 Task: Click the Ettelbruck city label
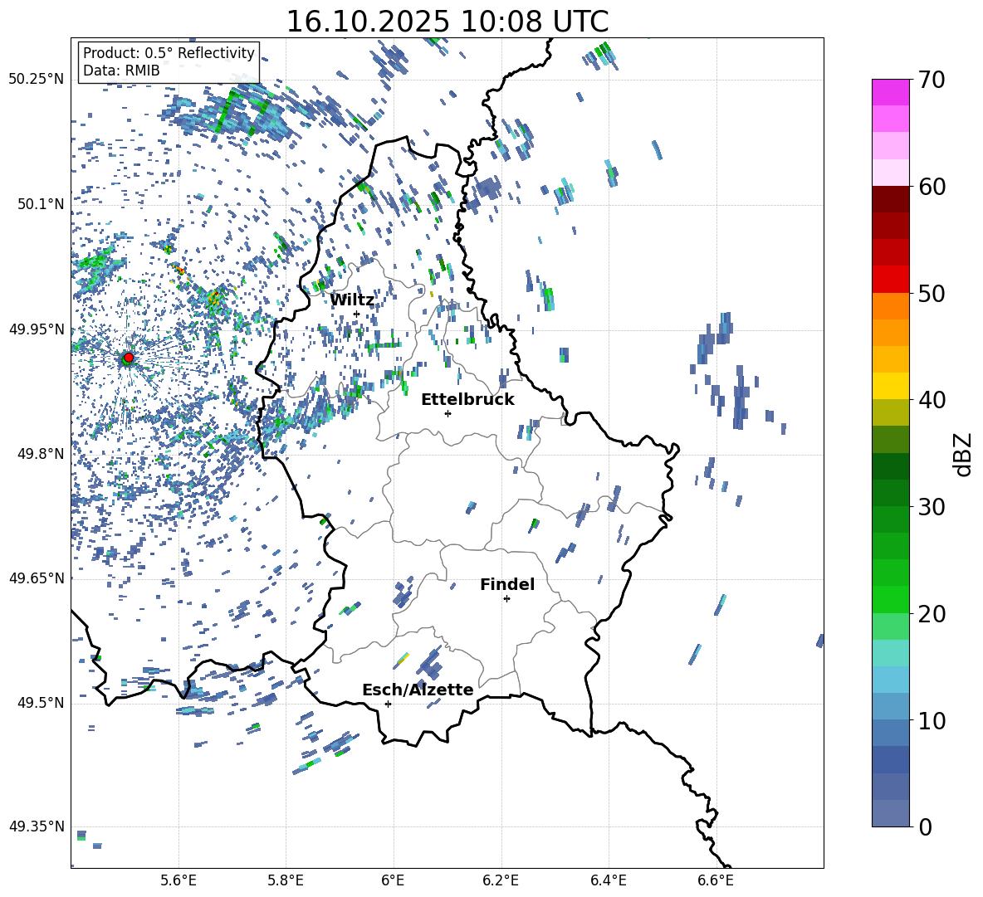click(x=467, y=400)
